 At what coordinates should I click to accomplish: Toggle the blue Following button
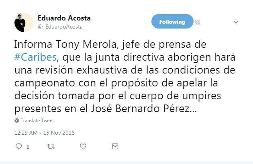pyautogui.click(x=172, y=21)
